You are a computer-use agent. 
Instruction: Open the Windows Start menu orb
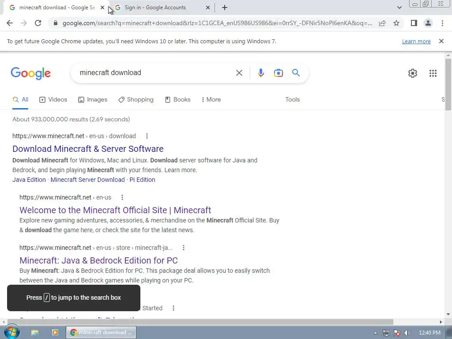coord(11,332)
